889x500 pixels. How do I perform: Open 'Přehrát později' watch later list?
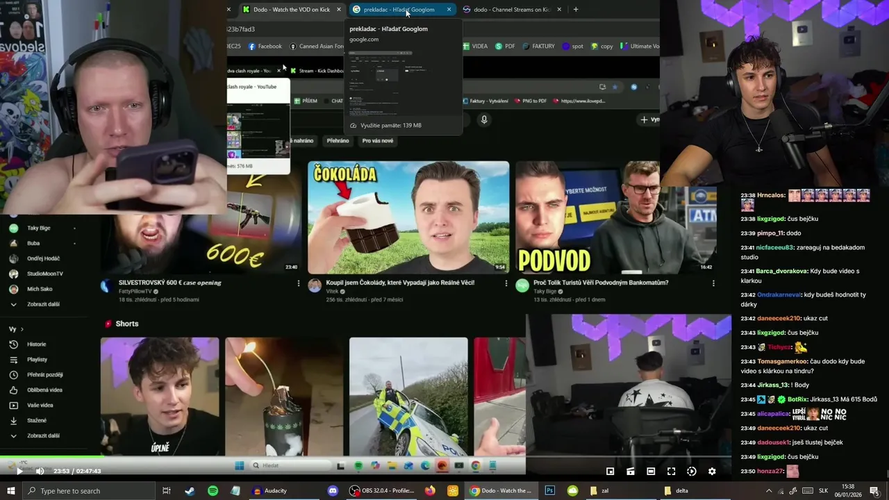[x=43, y=375]
